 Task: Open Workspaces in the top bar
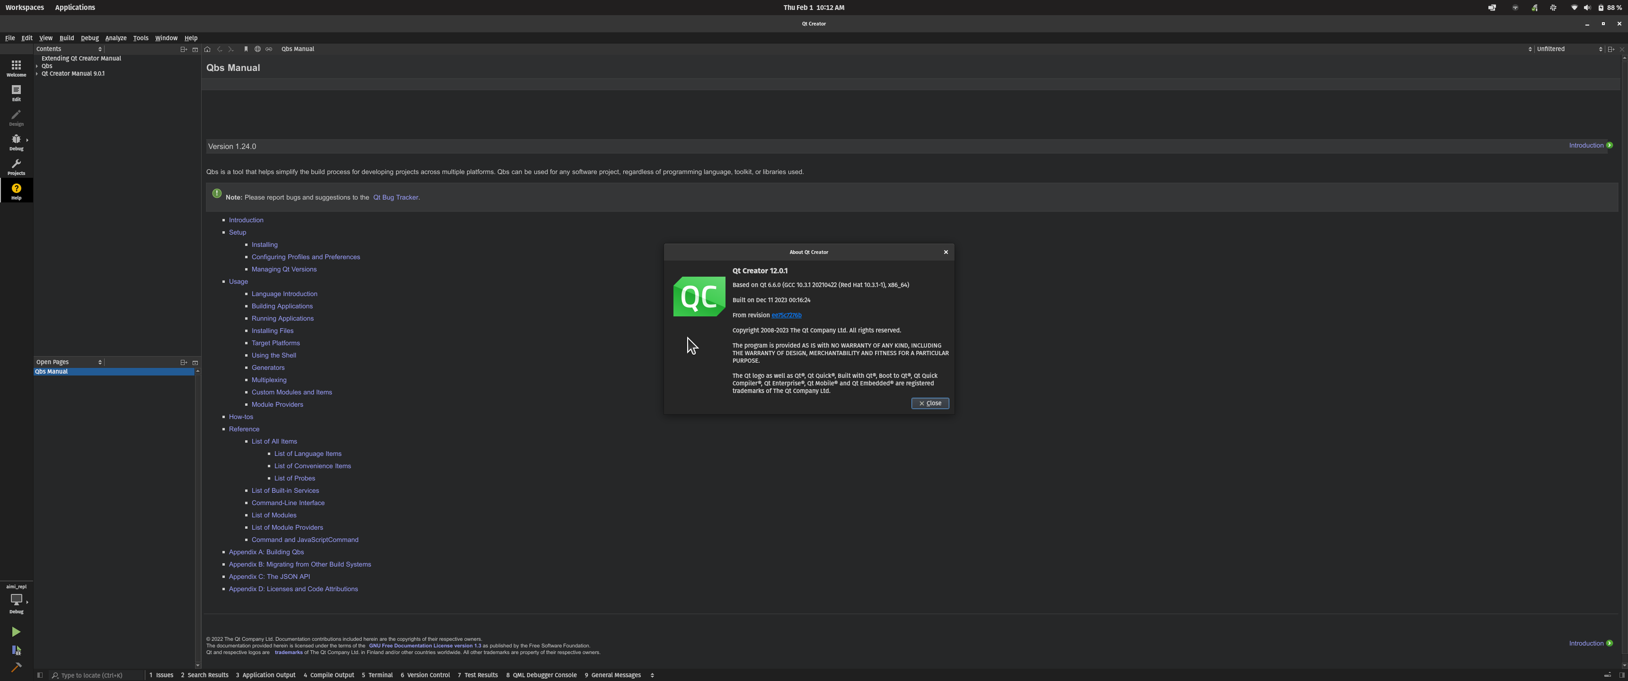pyautogui.click(x=25, y=8)
